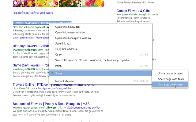The height and width of the screenshot is (122, 196).
Task: Choose Open link in new tab
Action: (100, 27)
